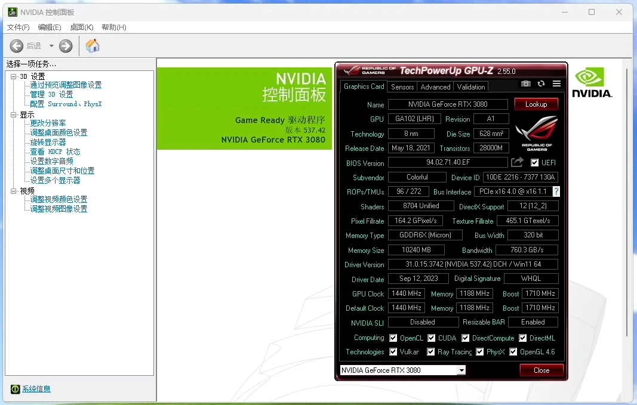Open 调整视频图像设置 task
The height and width of the screenshot is (405, 637).
pyautogui.click(x=59, y=209)
